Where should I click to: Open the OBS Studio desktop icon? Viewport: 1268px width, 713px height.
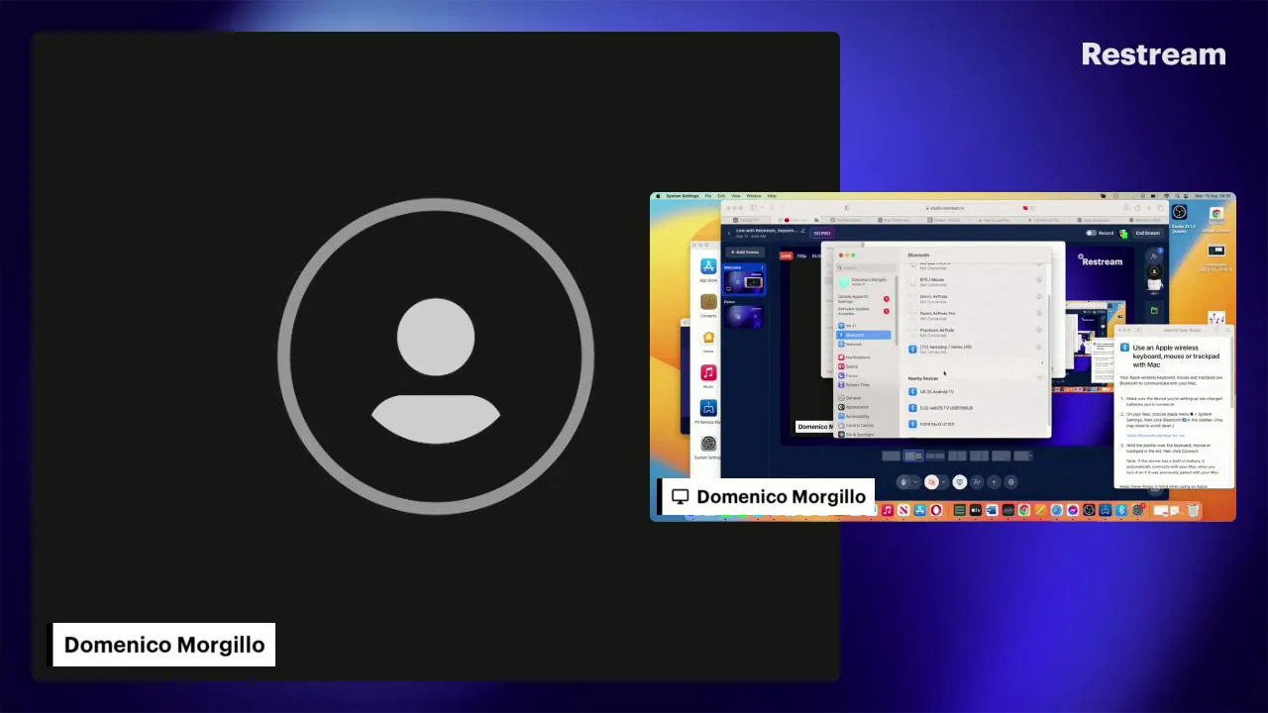pyautogui.click(x=1180, y=212)
